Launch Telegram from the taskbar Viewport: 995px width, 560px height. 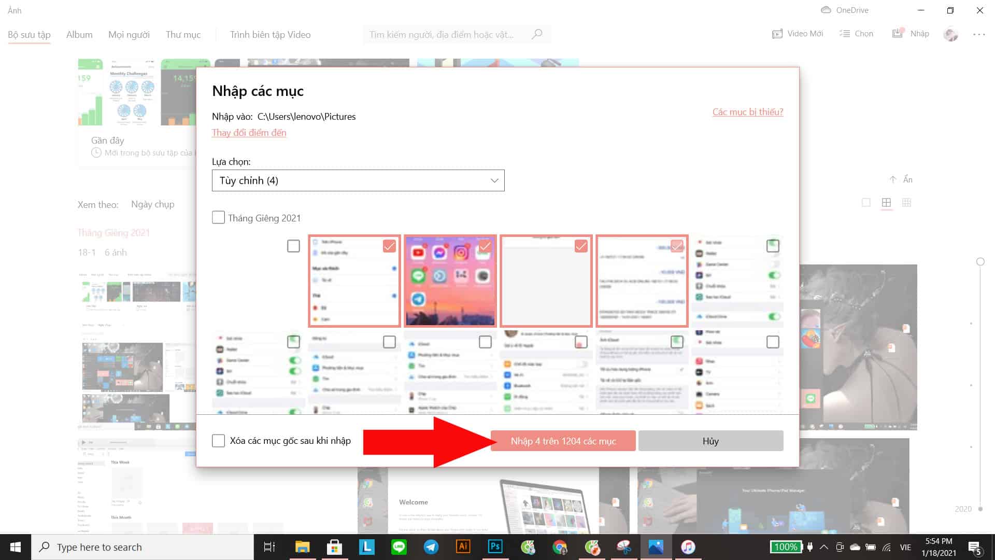click(431, 547)
